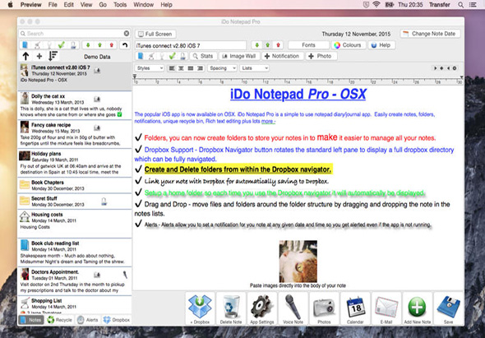Click the + Dropbox icon in the bottom toolbar
Screen dimensions: 485x338
click(200, 308)
